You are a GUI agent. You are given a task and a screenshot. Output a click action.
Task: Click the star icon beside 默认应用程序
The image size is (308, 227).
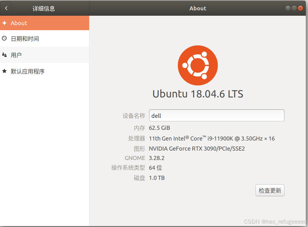4,71
